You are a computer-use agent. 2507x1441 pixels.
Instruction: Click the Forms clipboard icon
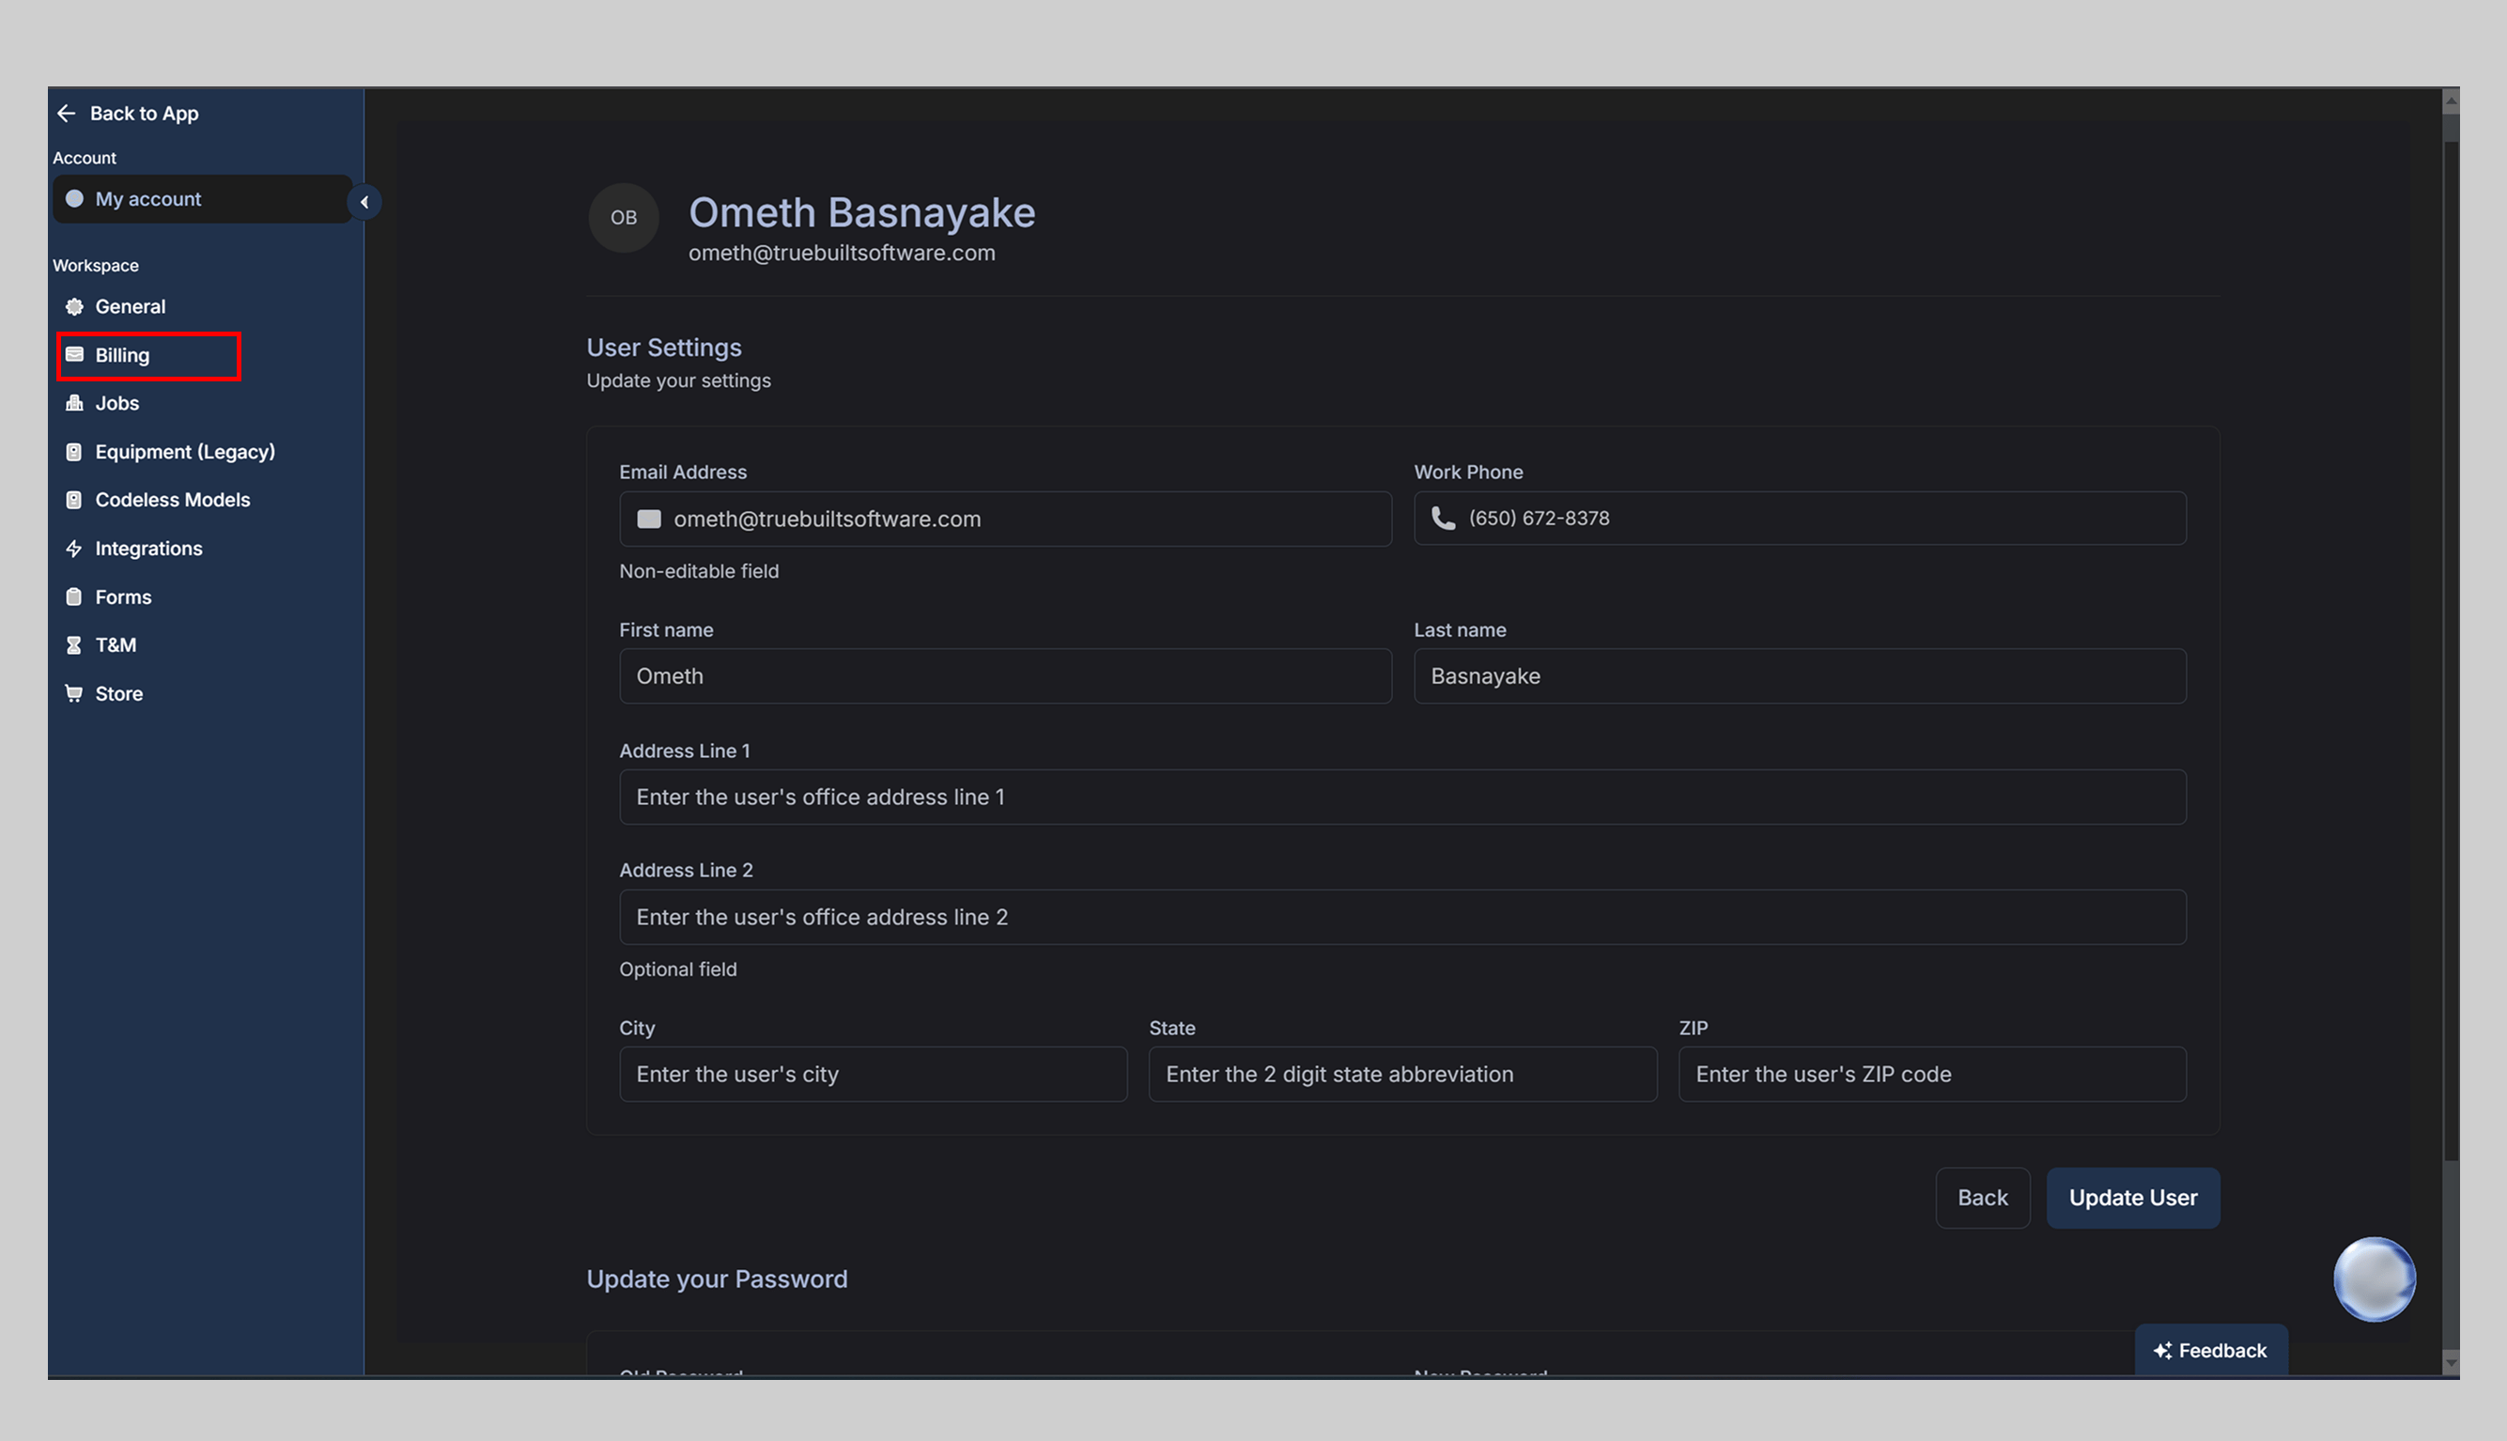[74, 597]
